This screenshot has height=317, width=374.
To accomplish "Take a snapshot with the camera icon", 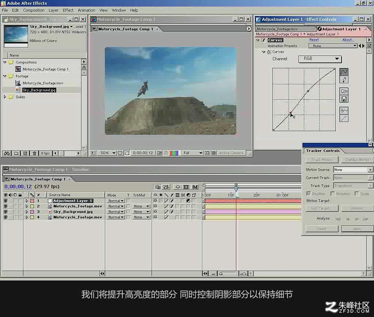I will tap(159, 153).
